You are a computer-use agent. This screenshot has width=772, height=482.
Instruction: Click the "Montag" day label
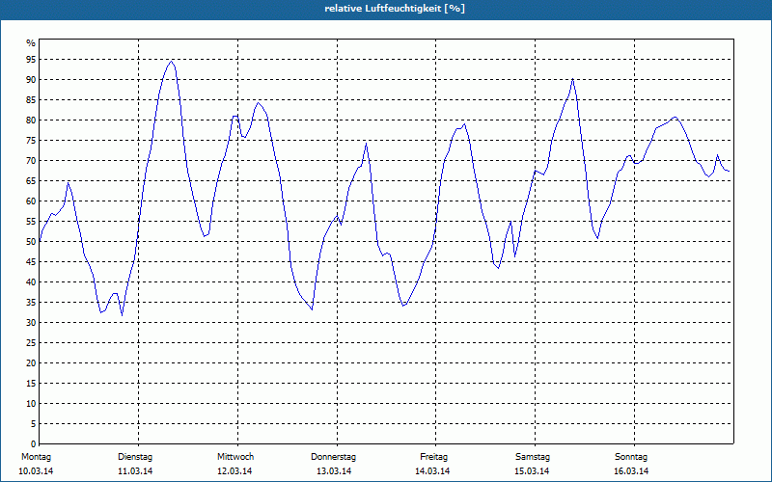tap(36, 457)
